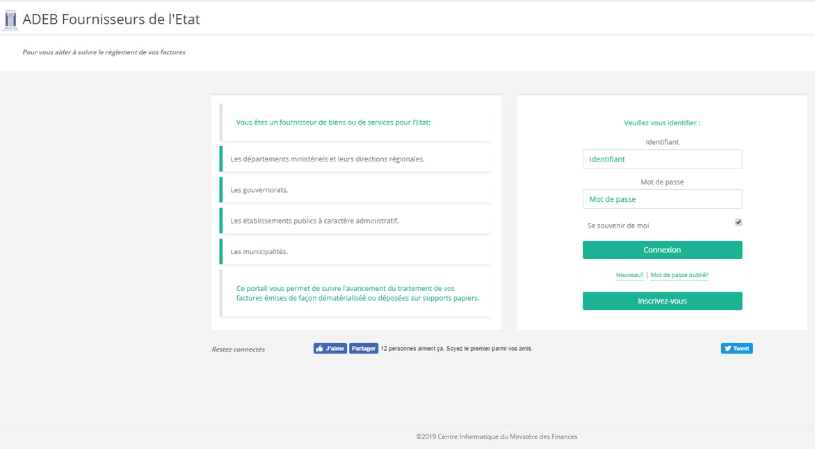
Task: Click the Pour vous aider subtitle text
Action: tap(104, 52)
